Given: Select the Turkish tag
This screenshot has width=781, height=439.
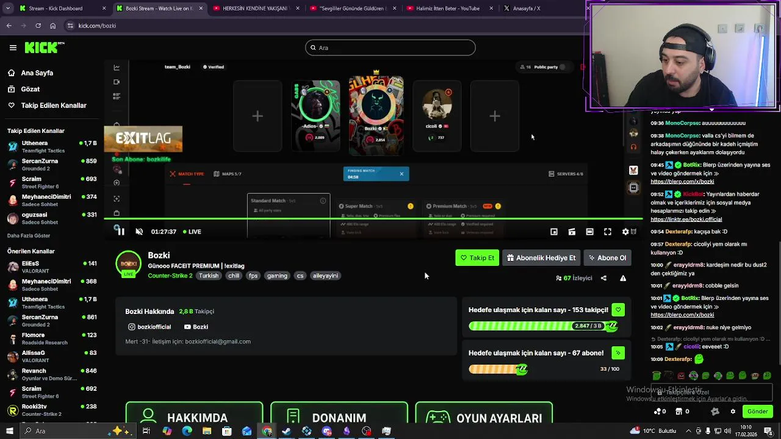Looking at the screenshot, I should click(x=209, y=276).
